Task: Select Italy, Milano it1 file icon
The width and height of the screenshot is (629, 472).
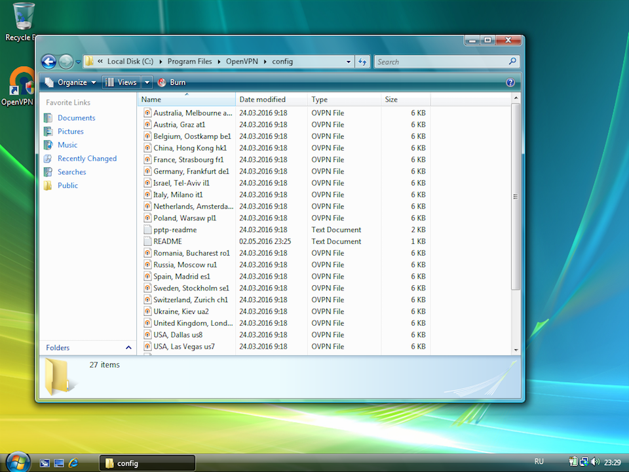Action: [x=147, y=194]
